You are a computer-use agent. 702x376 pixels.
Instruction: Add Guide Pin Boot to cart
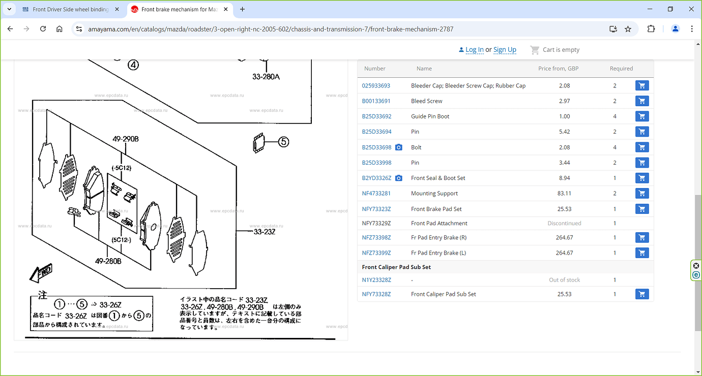[x=641, y=116]
